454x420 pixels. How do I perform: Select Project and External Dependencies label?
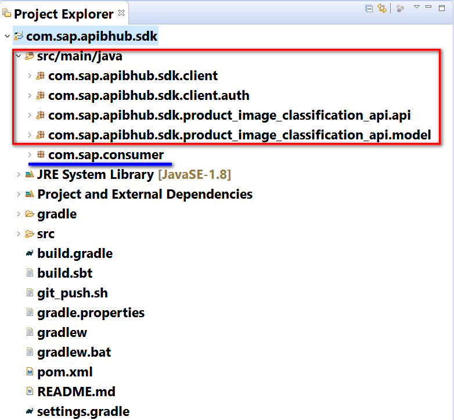(x=145, y=195)
